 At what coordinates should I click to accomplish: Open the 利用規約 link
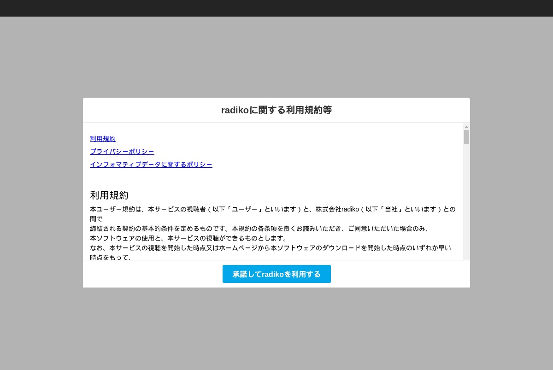pos(103,139)
